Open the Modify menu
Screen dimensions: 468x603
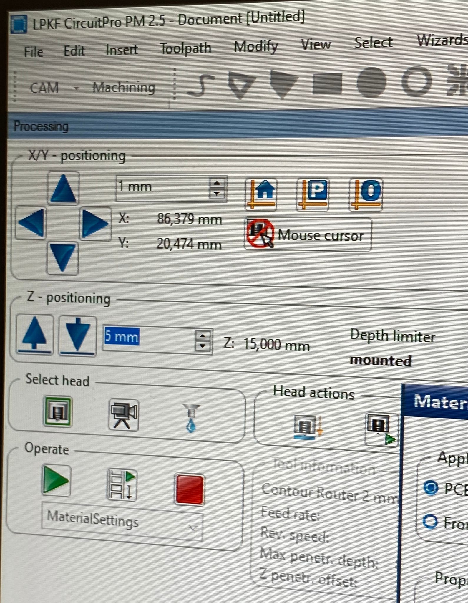tap(256, 46)
